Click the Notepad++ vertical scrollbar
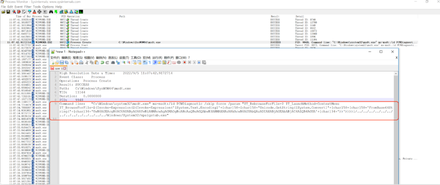This screenshot has height=185, width=440. 396,129
